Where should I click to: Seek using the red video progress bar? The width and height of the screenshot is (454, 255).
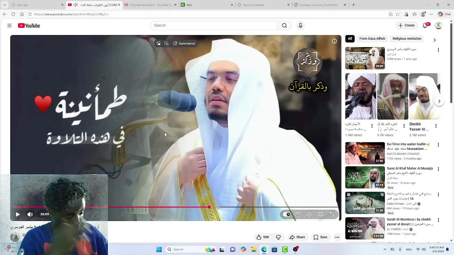tap(176, 207)
